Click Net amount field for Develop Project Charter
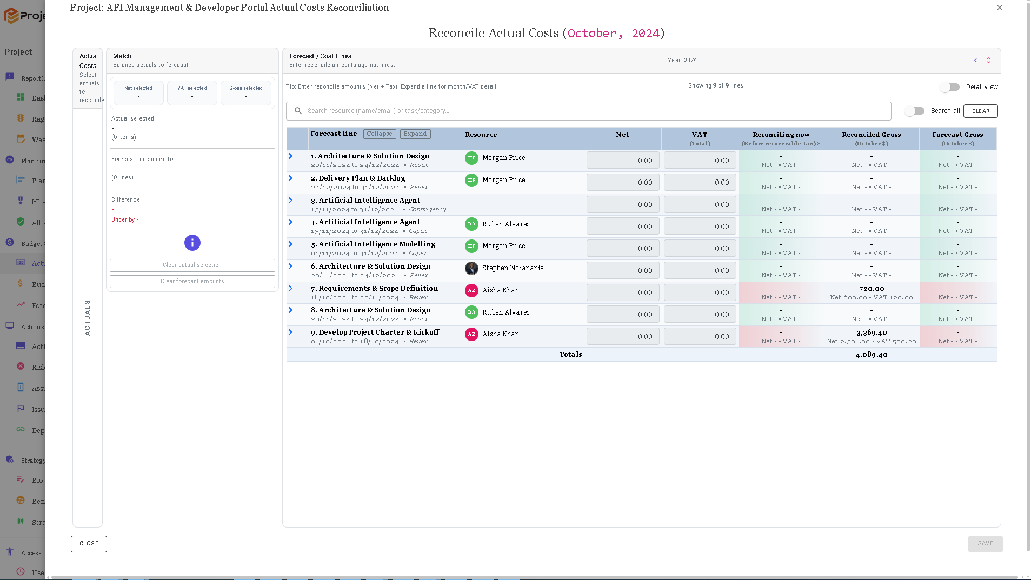This screenshot has width=1031, height=580. [623, 337]
